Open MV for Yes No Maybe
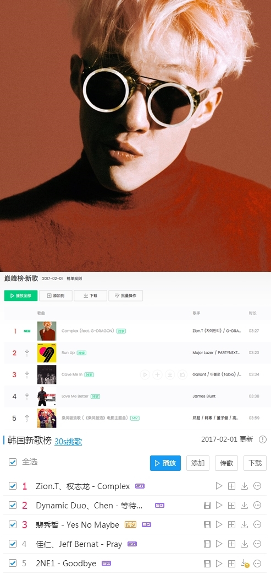271x574 pixels. click(x=207, y=524)
